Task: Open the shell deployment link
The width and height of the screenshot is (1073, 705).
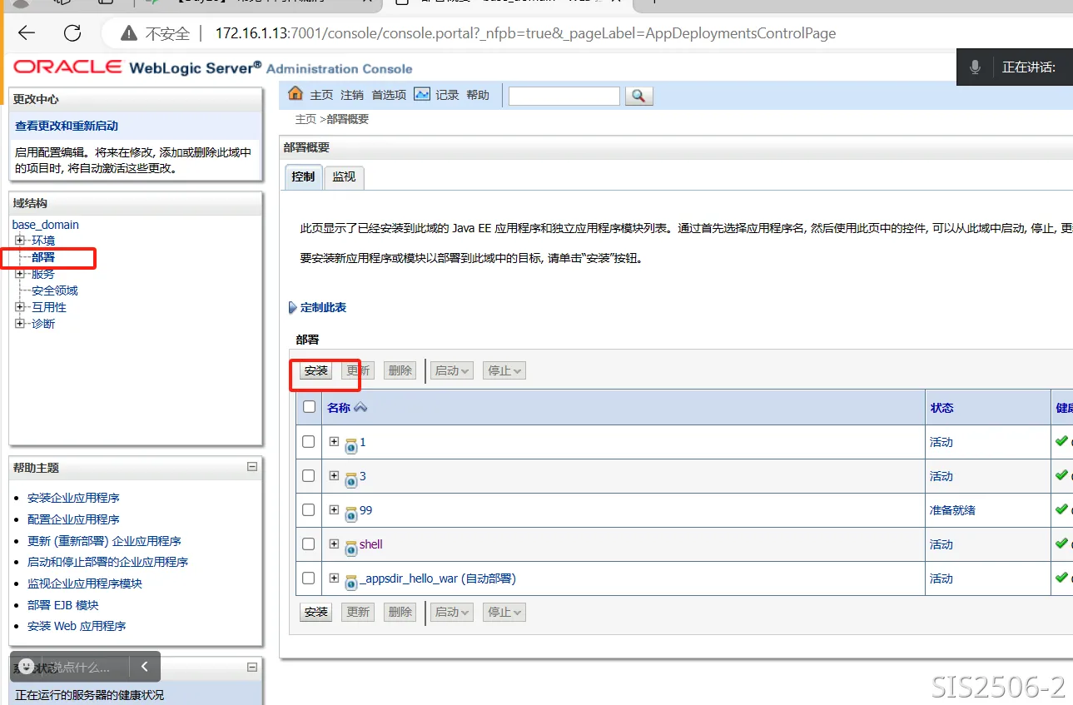Action: [x=371, y=544]
